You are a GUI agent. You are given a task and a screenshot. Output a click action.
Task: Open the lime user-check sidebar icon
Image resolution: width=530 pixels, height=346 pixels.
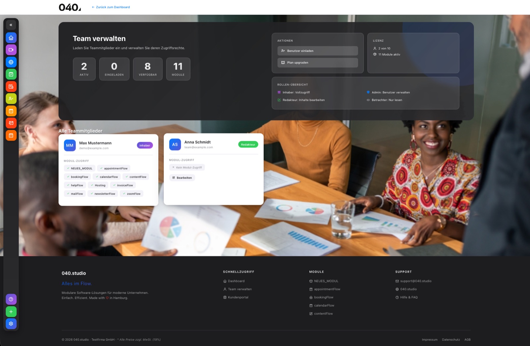(11, 99)
